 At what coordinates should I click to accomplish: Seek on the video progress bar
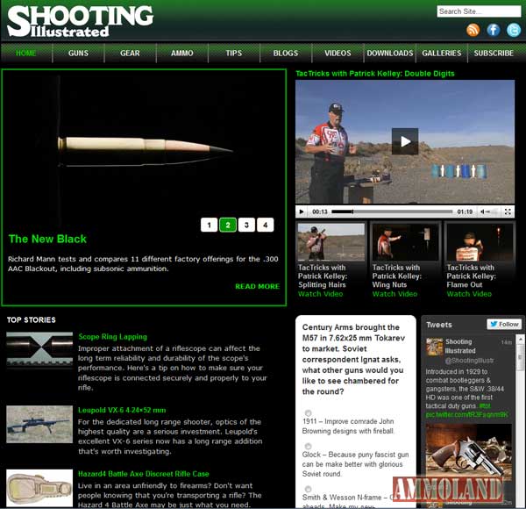pos(392,211)
